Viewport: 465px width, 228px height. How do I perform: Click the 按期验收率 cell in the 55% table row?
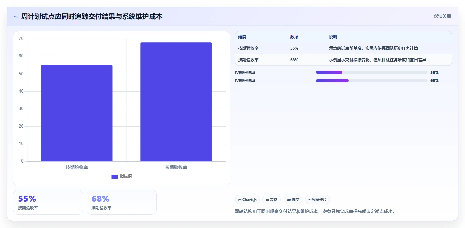pos(248,48)
